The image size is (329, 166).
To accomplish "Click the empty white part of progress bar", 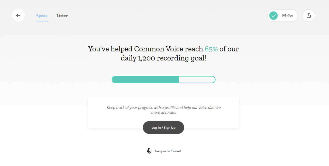I will (197, 80).
